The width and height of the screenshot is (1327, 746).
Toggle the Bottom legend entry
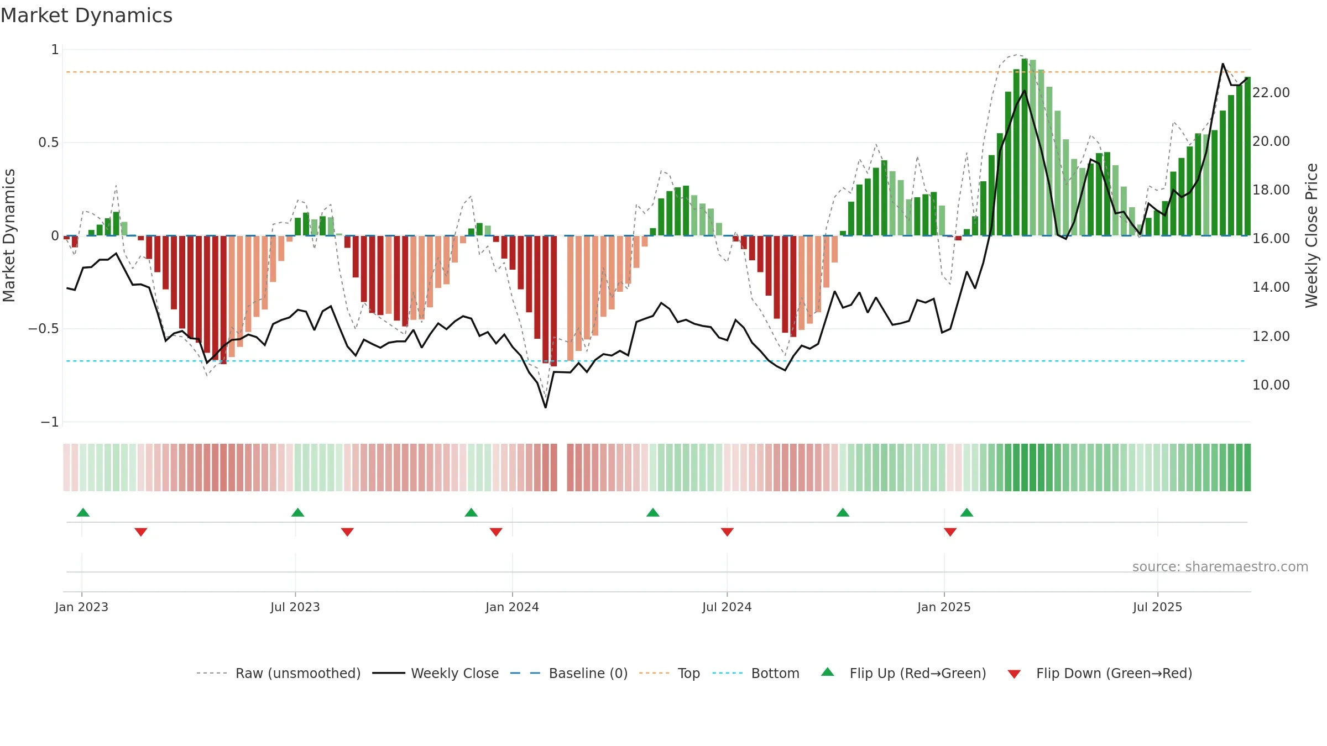[756, 673]
